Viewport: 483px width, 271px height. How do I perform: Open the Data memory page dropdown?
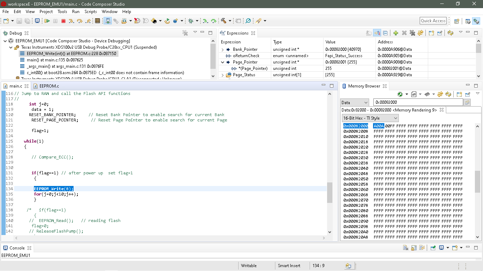pyautogui.click(x=355, y=103)
